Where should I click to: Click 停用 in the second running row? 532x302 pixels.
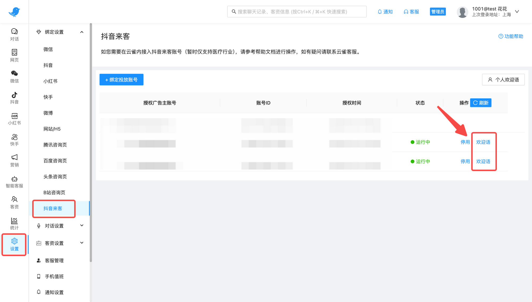click(x=465, y=162)
